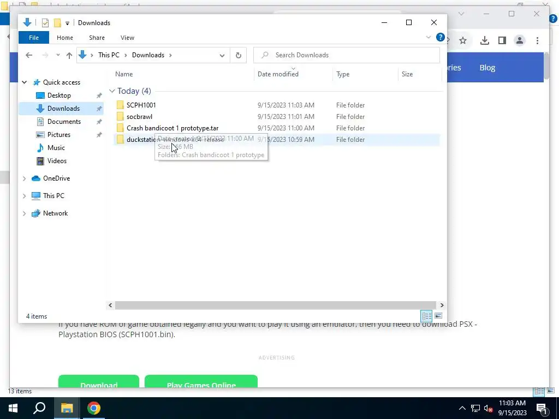Collapse the Today (4) group
Viewport: 559px width, 419px height.
click(x=112, y=91)
